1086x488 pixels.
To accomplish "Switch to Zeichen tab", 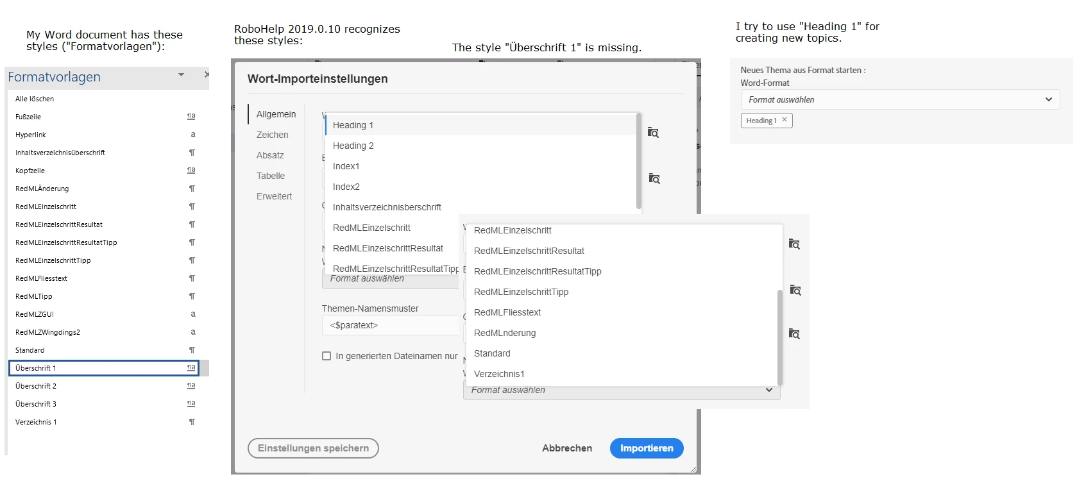I will 273,135.
